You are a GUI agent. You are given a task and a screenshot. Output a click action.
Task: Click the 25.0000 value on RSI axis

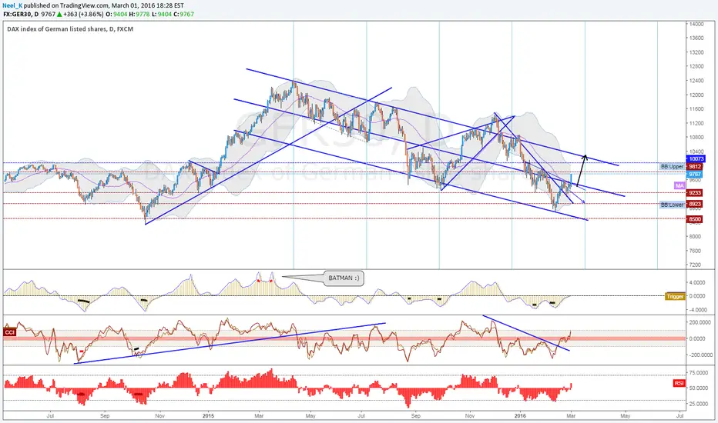point(699,404)
